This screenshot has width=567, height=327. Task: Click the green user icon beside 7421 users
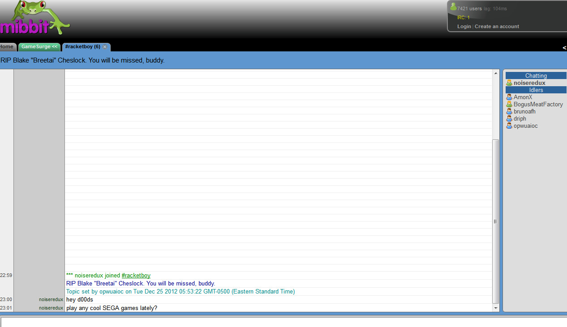coord(453,7)
